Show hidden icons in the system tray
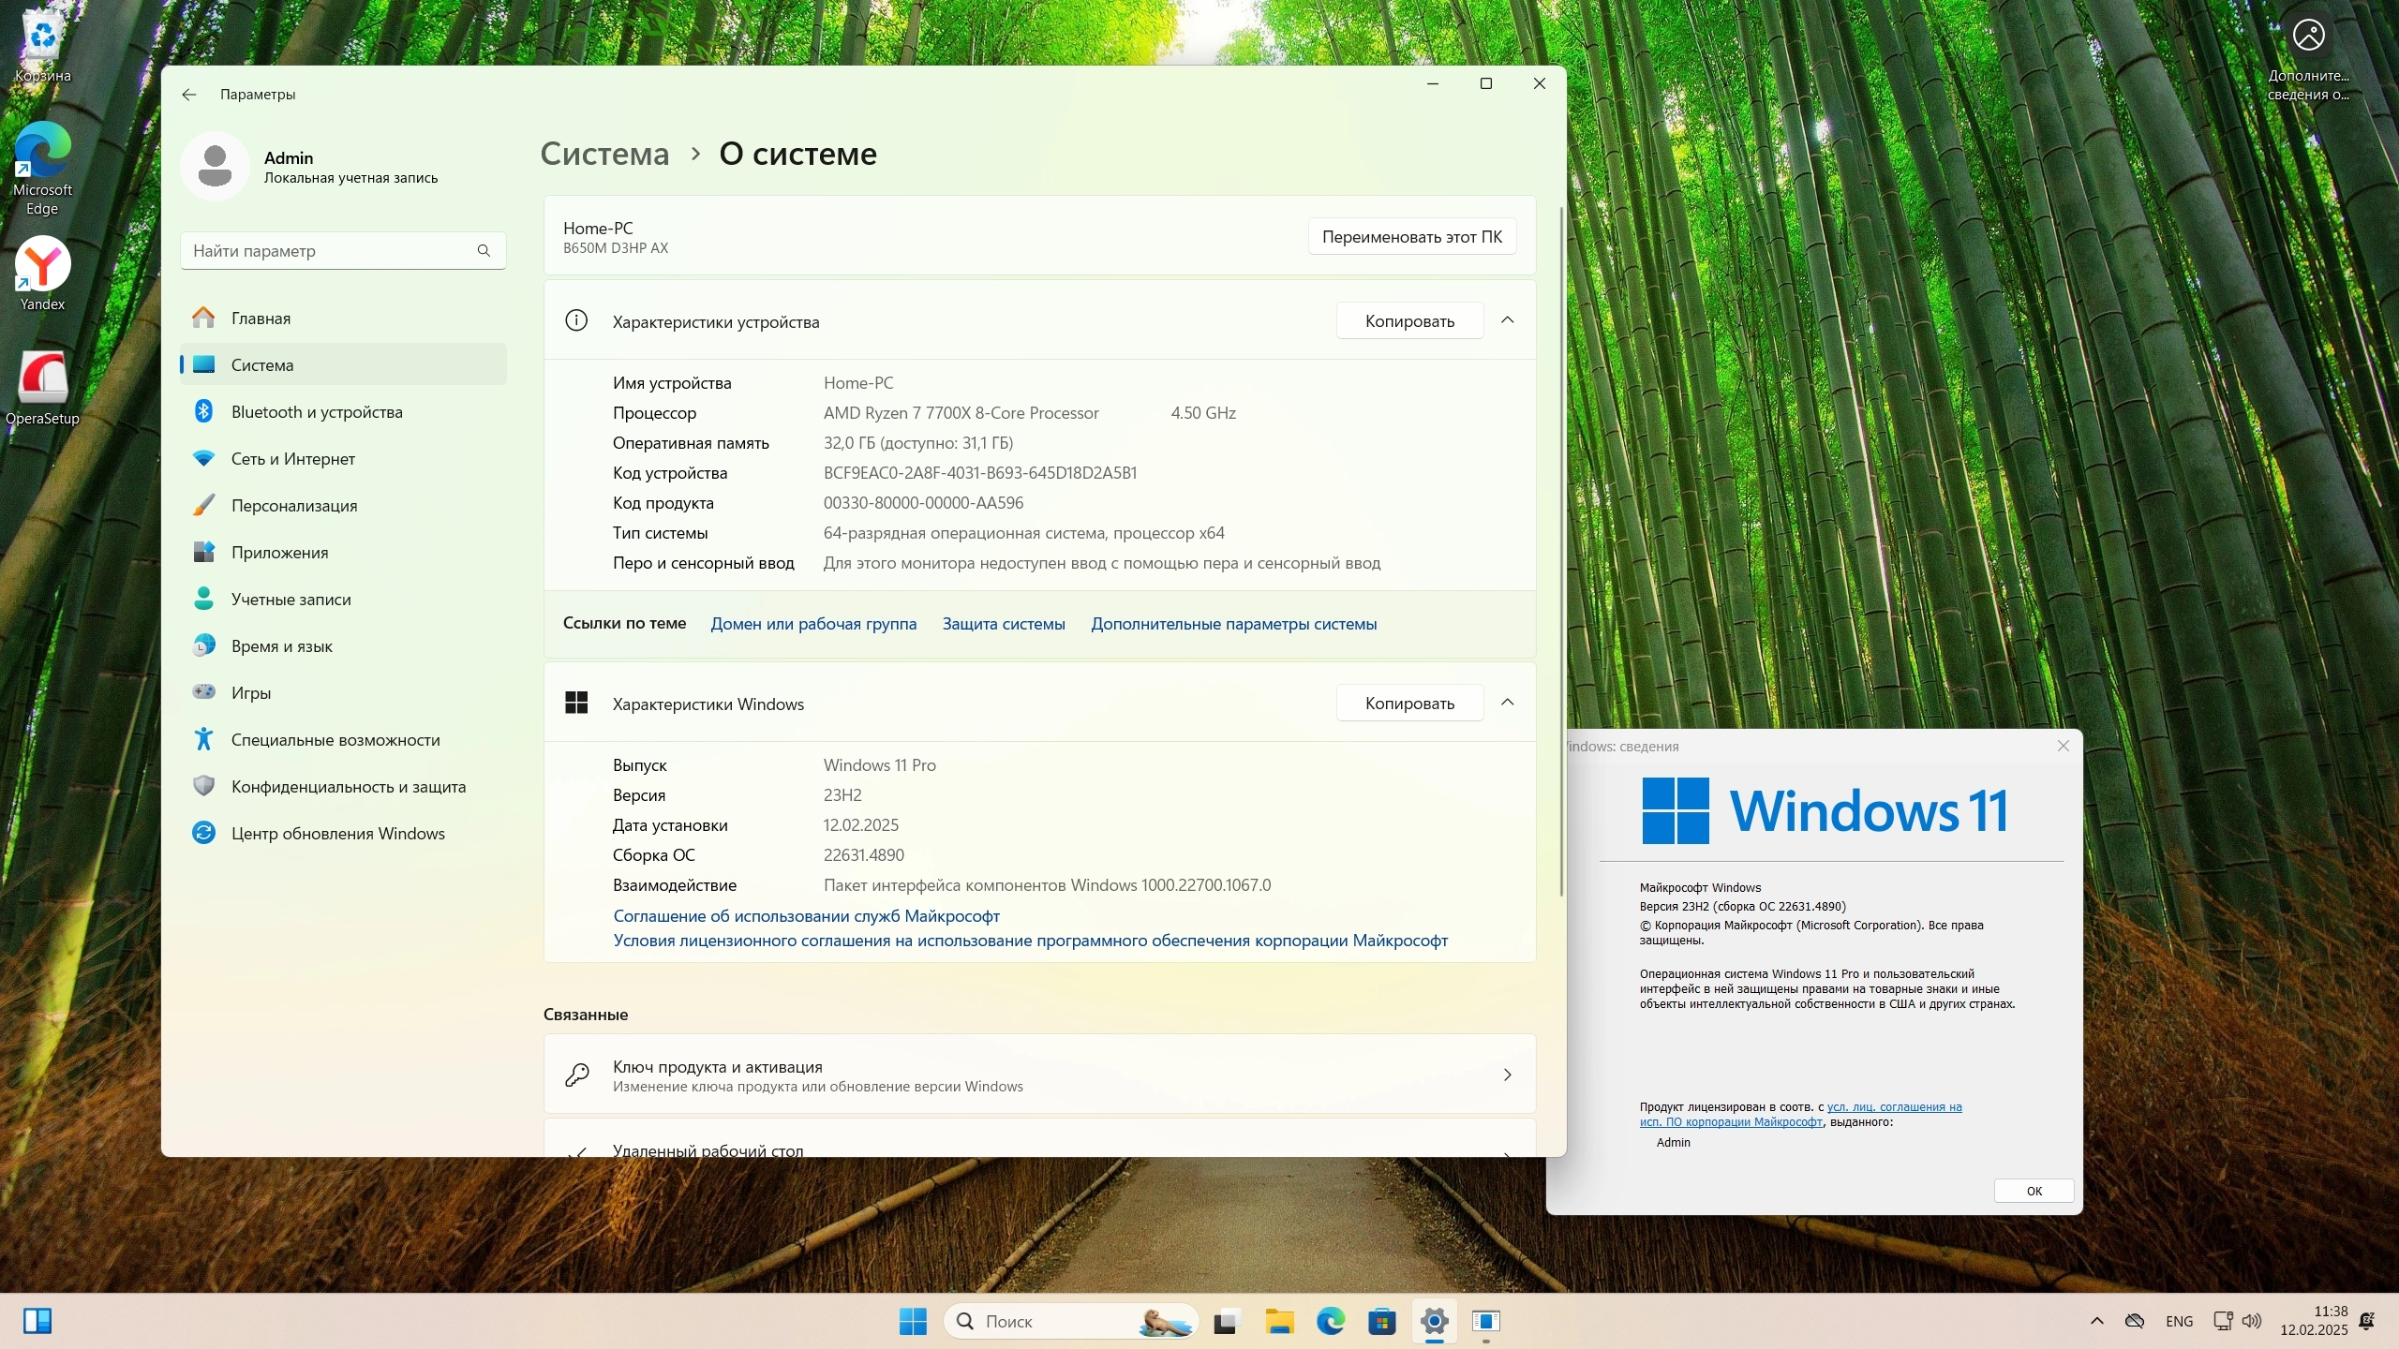Viewport: 2399px width, 1349px height. coord(2096,1322)
